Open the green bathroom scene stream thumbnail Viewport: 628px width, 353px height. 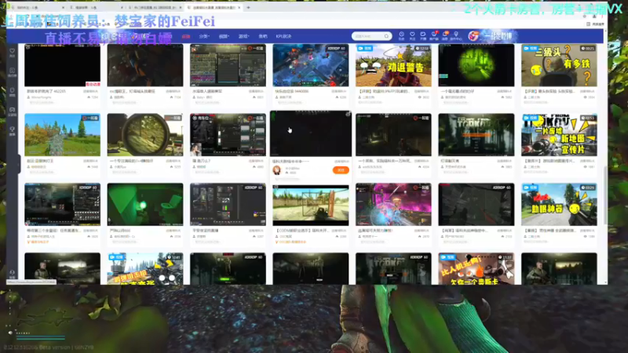(x=145, y=205)
